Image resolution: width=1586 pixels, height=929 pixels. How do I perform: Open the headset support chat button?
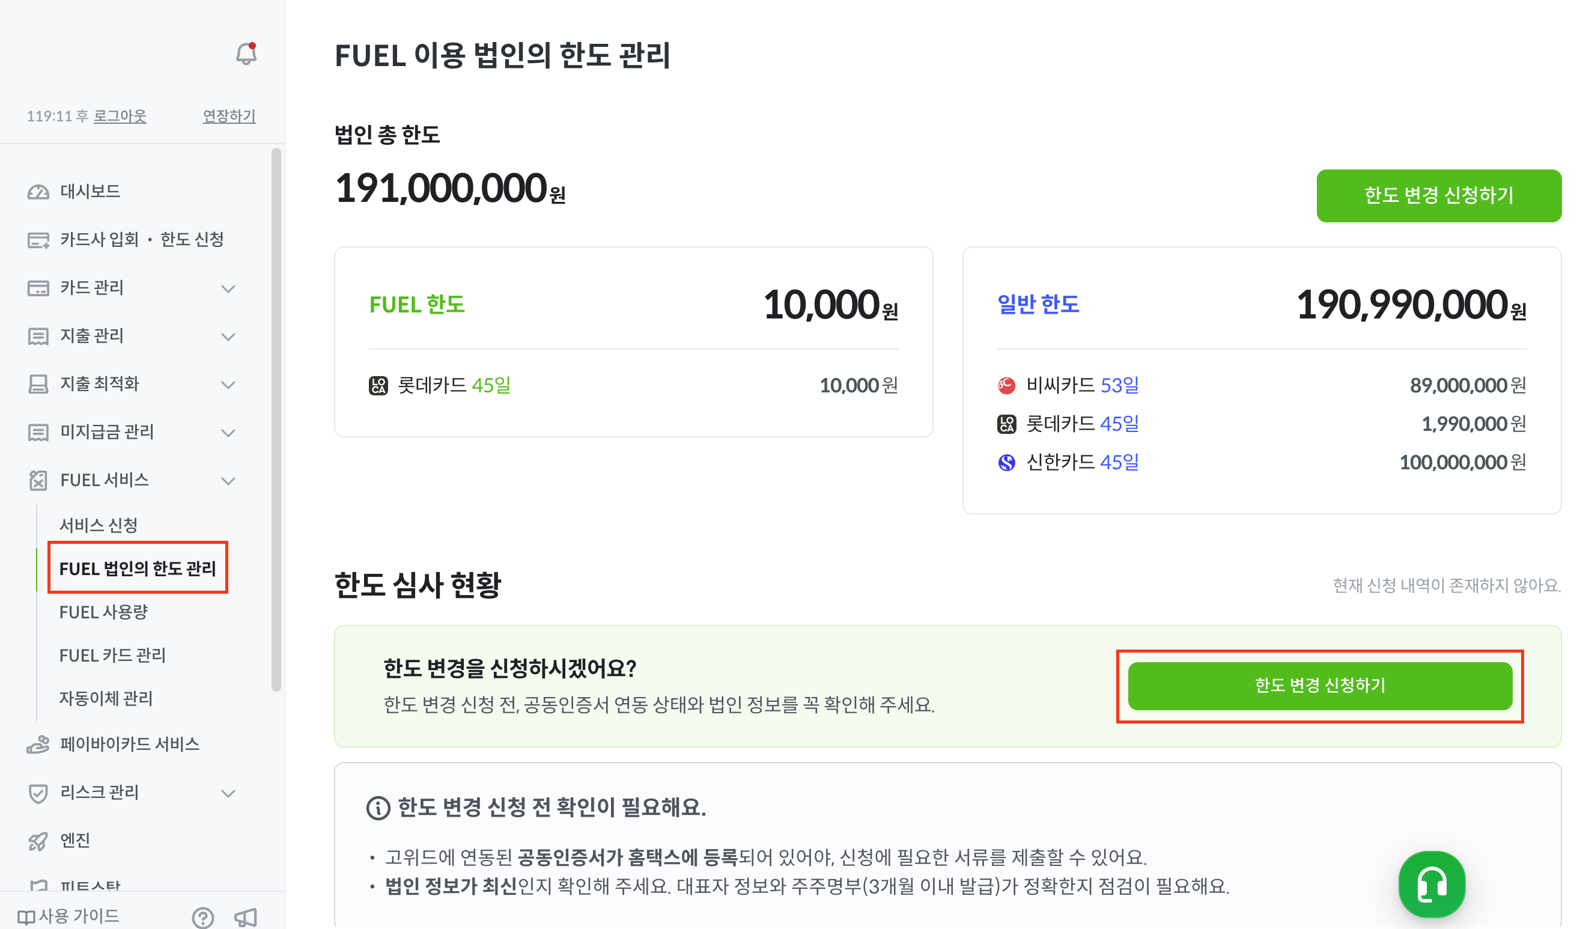(x=1431, y=884)
